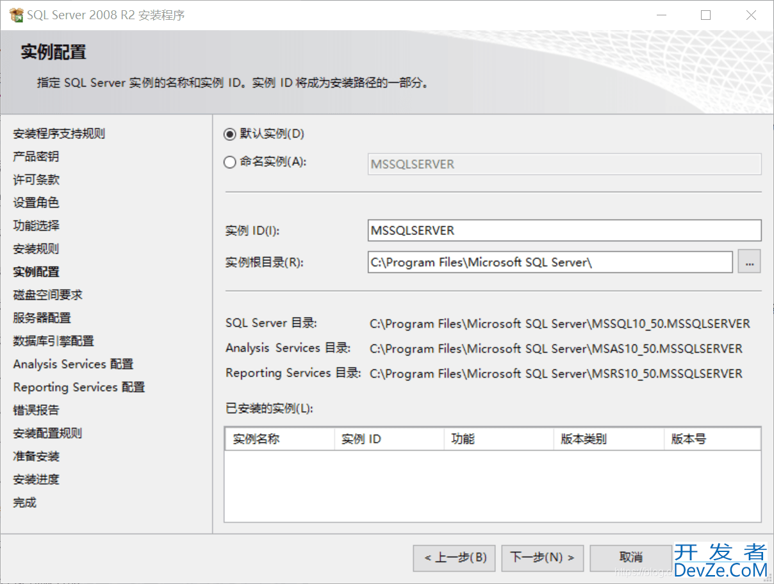Click the Analysis Services 目录 path text
774x584 pixels.
pos(556,349)
